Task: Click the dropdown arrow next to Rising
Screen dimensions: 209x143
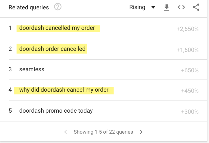Action: 153,7
